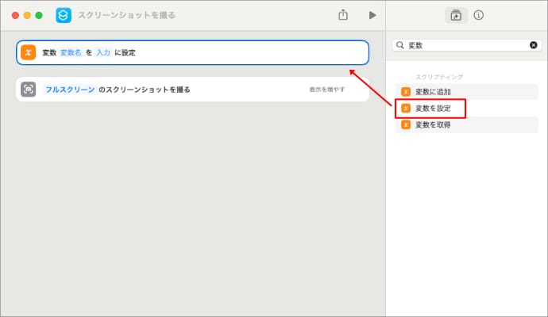Clear the search text with the x icon
This screenshot has height=317, width=548.
tap(534, 45)
